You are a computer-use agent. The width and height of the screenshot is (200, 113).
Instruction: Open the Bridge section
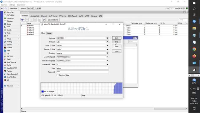(x=9, y=24)
